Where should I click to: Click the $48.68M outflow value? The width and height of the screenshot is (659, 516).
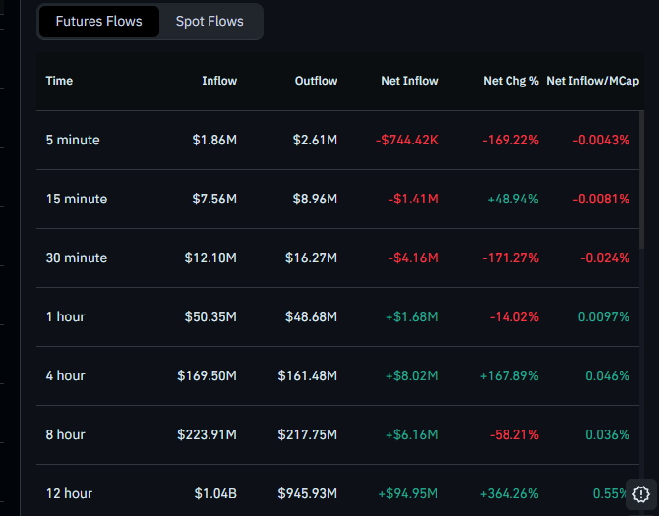[x=312, y=316]
